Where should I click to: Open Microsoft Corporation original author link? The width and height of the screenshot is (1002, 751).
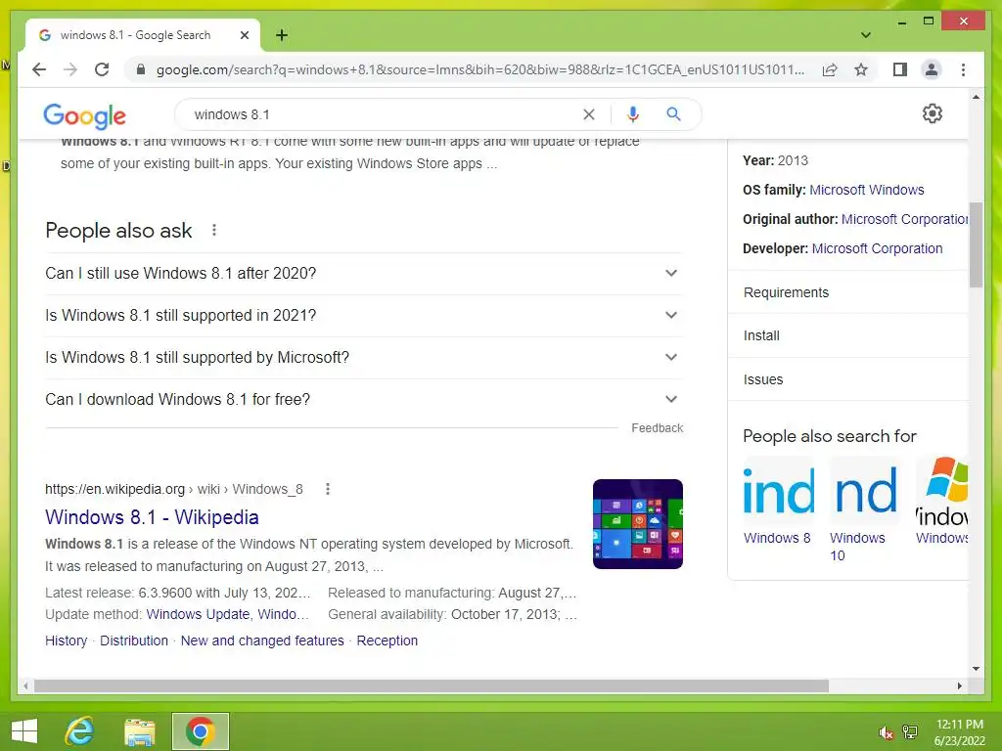point(904,219)
